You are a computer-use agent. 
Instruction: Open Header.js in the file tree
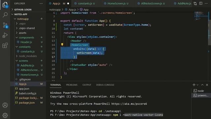(28, 42)
